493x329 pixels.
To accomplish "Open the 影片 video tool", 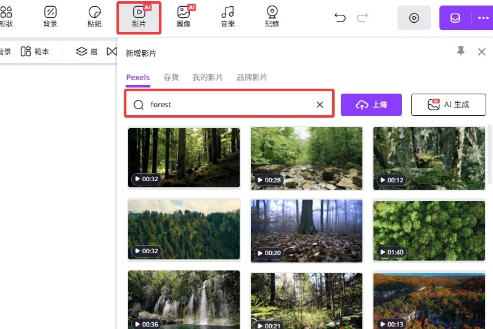I will (139, 18).
